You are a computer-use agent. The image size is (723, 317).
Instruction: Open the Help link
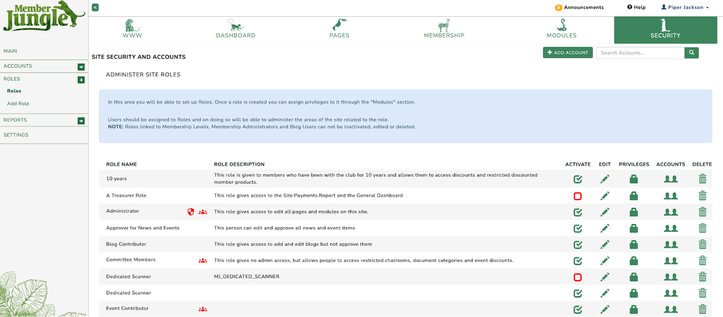[636, 7]
